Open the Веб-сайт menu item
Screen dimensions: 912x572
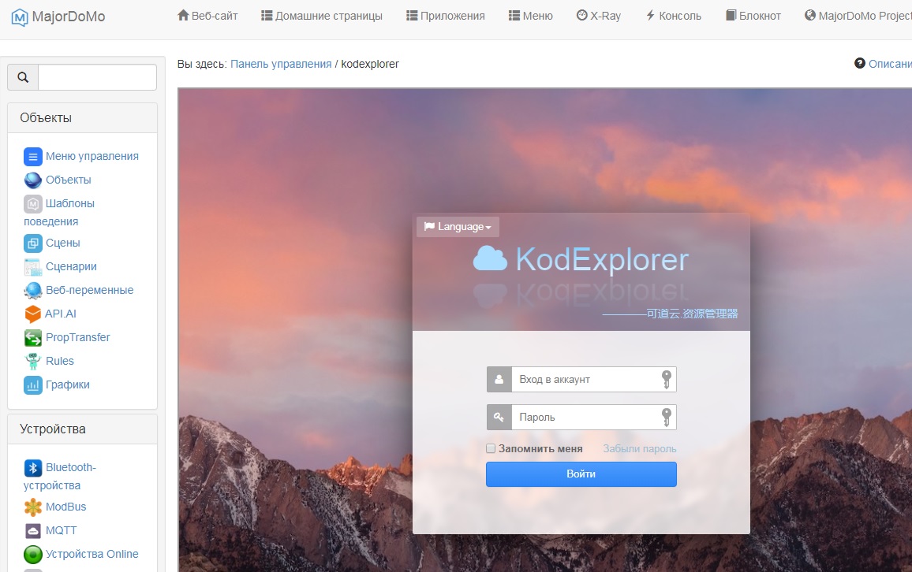pos(207,16)
